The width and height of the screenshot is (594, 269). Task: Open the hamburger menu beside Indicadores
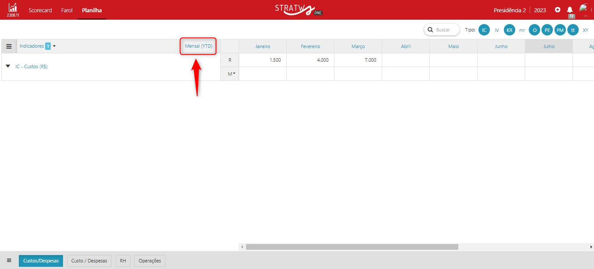9,46
